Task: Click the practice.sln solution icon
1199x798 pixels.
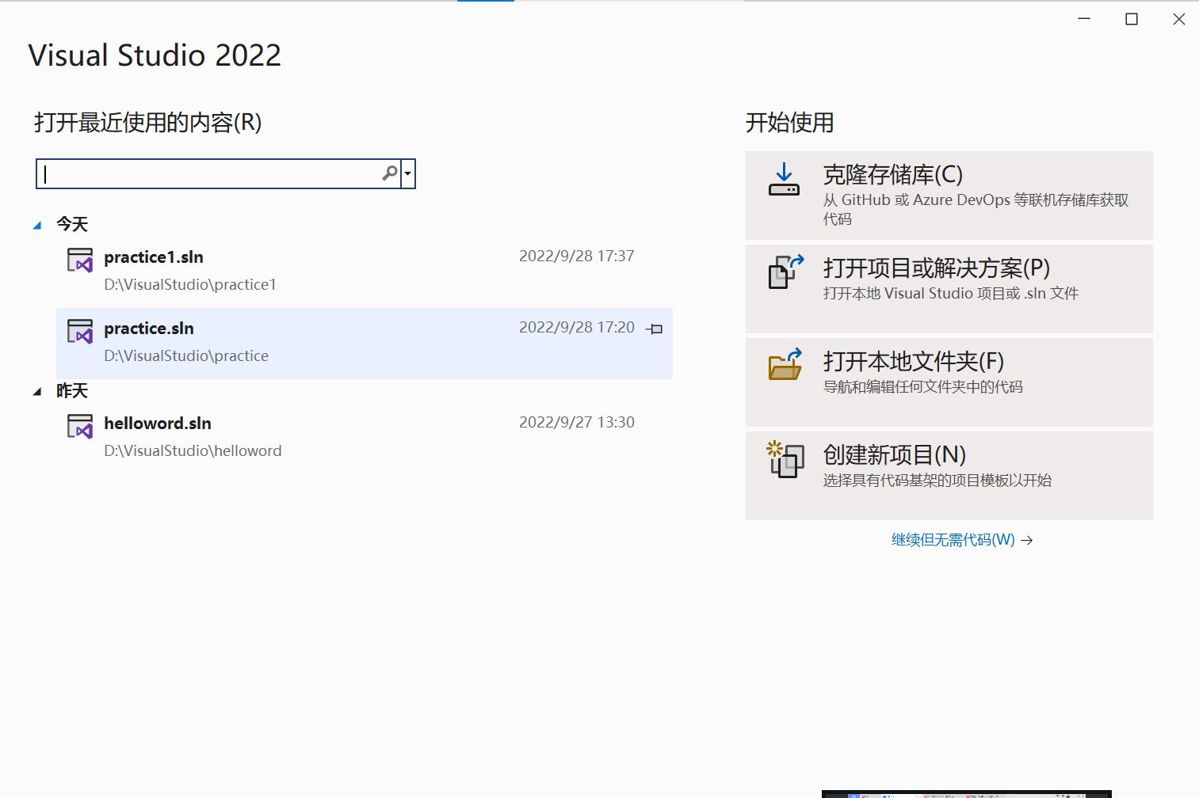Action: [80, 331]
